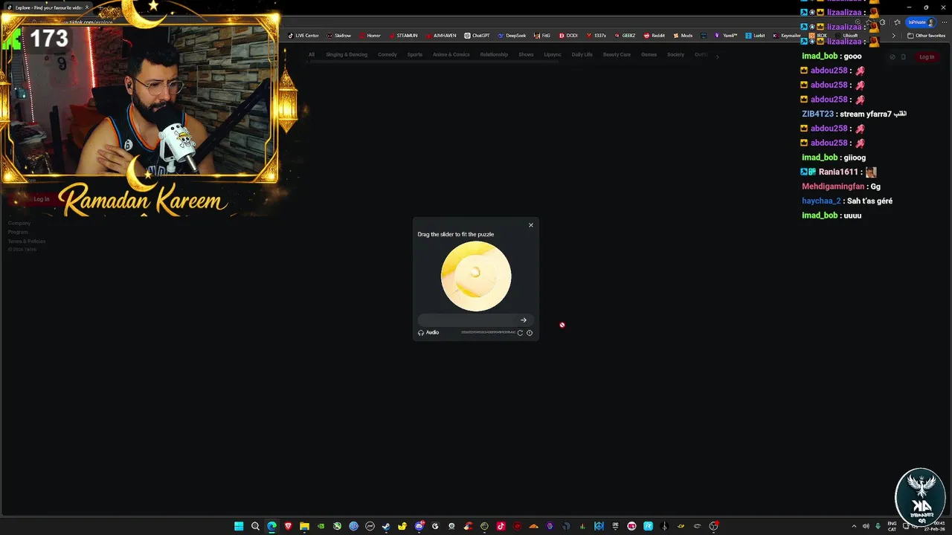Open Windows taskbar search
The height and width of the screenshot is (535, 952).
(255, 526)
